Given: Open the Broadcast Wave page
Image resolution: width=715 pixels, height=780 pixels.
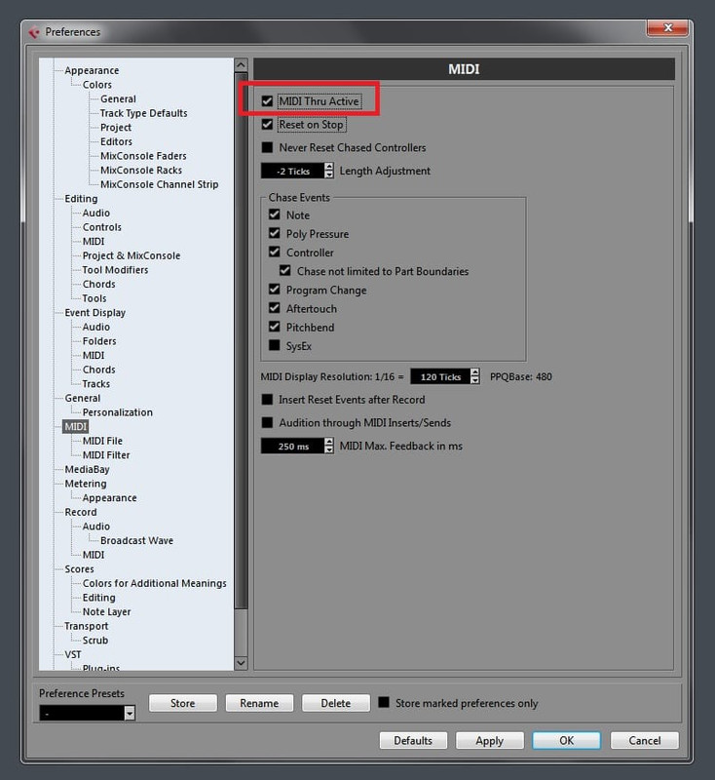Looking at the screenshot, I should pos(136,540).
